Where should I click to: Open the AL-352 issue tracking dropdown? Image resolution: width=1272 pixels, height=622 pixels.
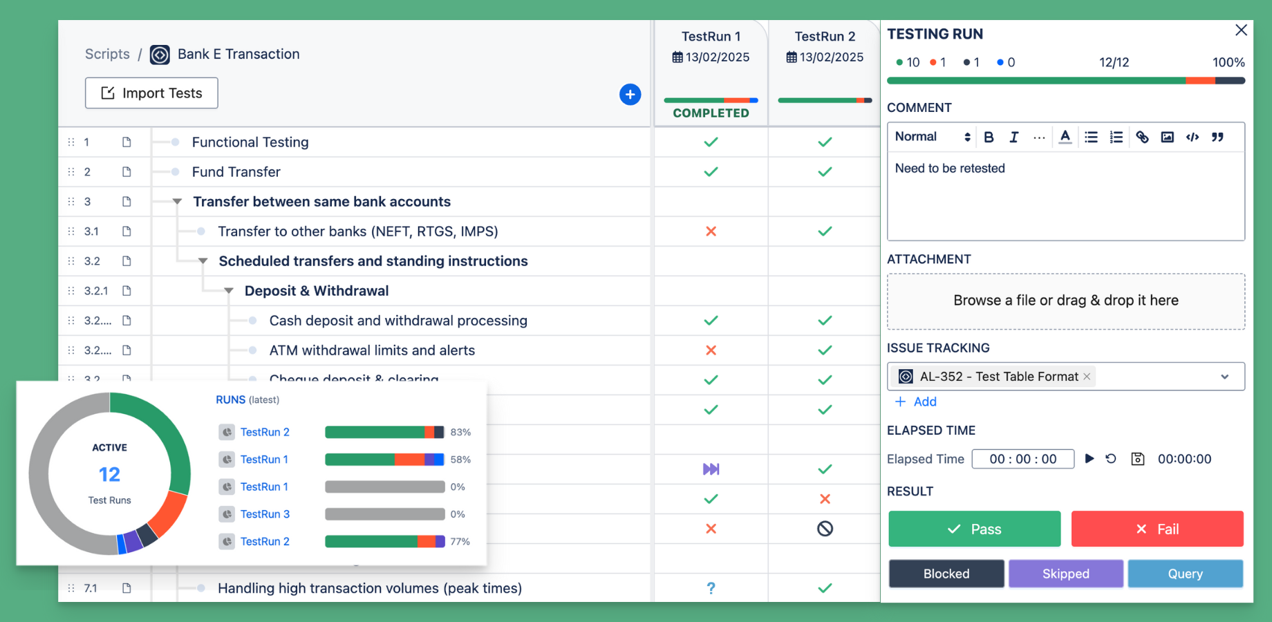1224,376
